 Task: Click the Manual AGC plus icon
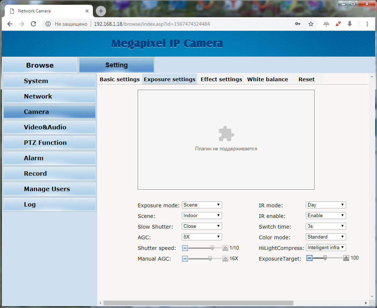225,259
